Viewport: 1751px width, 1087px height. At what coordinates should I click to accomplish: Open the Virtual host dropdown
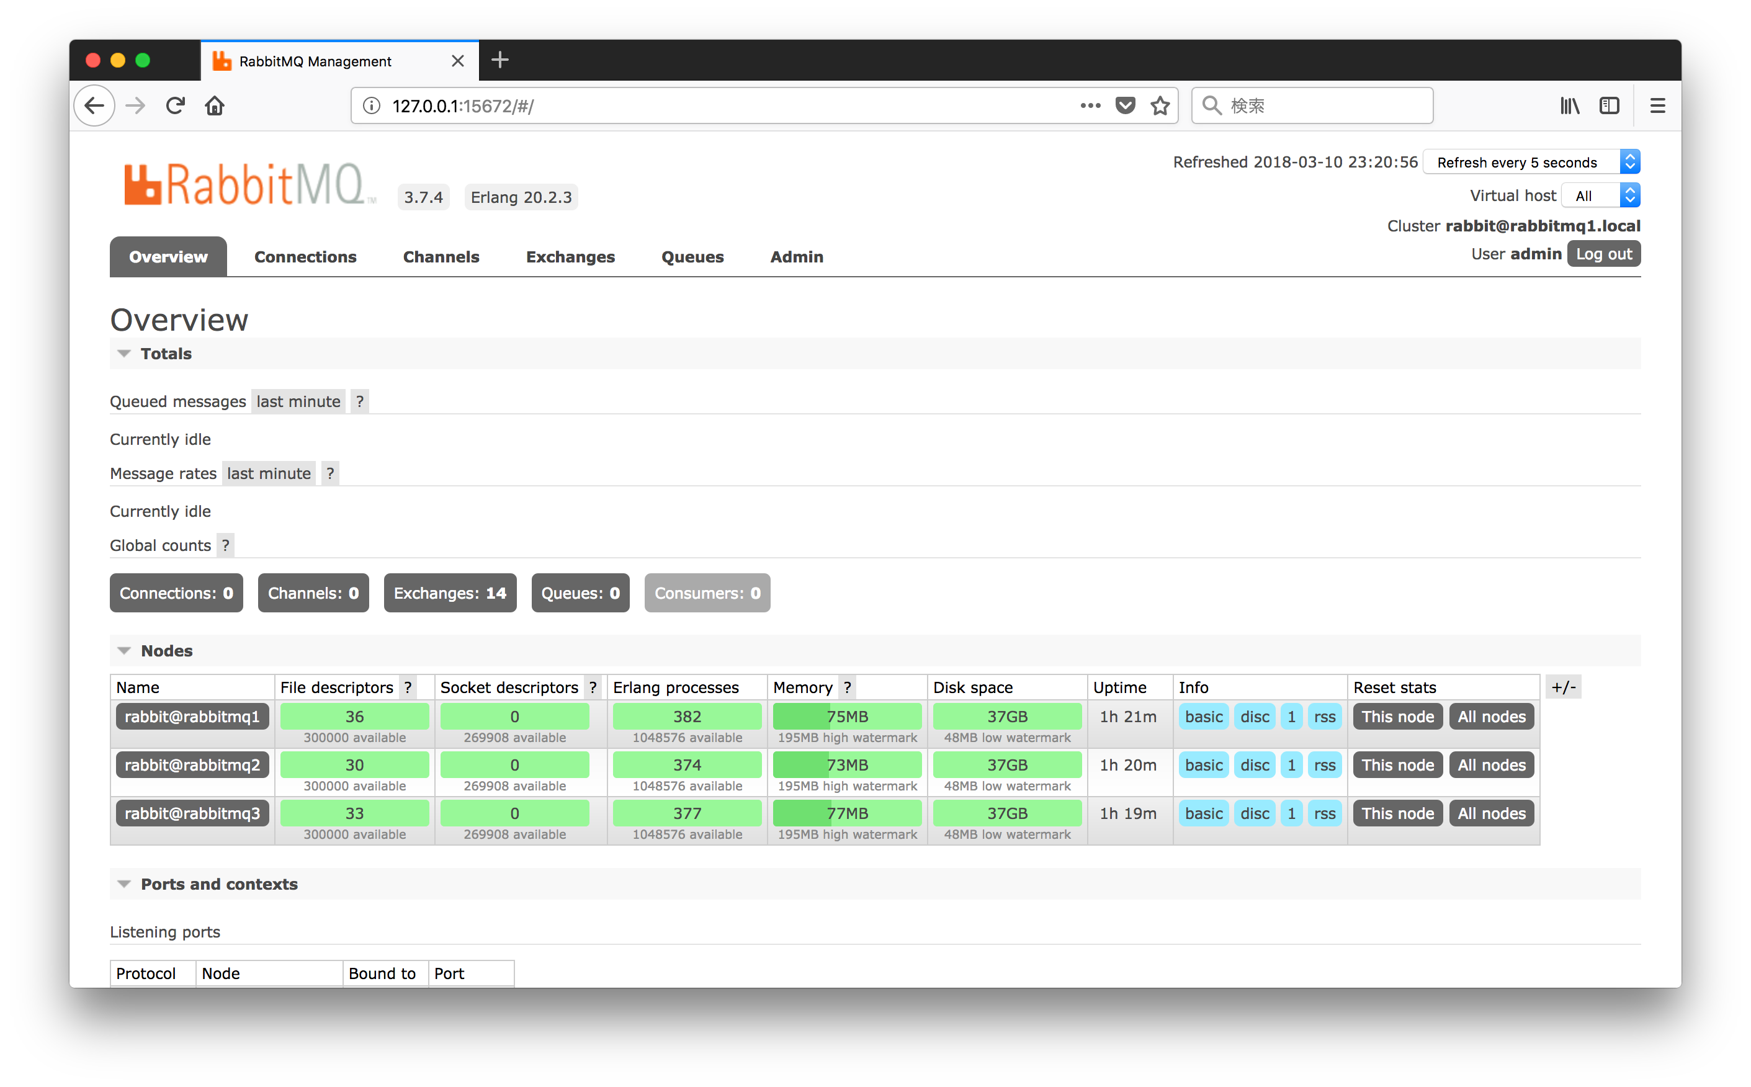tap(1601, 195)
